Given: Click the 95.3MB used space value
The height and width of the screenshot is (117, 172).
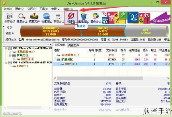Looking at the screenshot, I should tap(107, 92).
